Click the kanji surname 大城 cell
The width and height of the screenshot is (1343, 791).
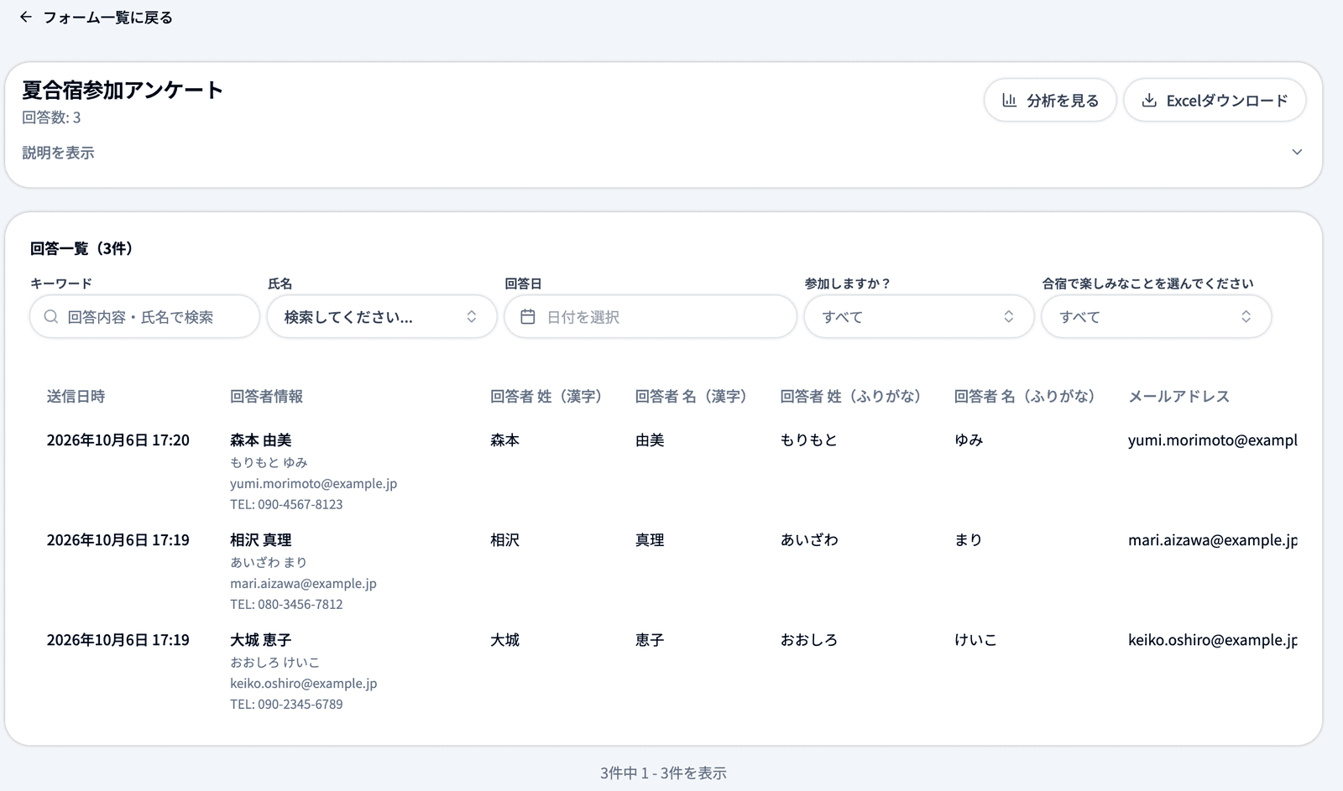[x=504, y=639]
